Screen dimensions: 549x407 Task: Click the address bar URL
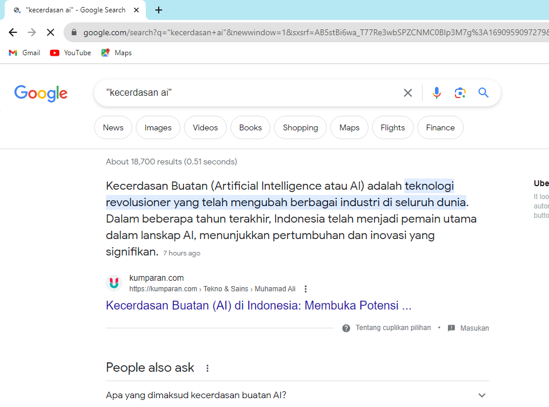(x=315, y=32)
